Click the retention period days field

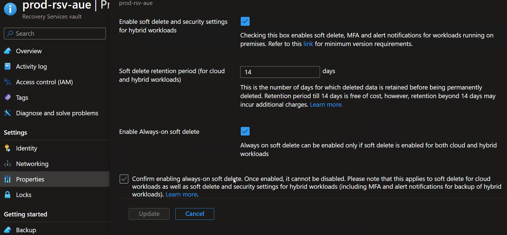pos(280,72)
